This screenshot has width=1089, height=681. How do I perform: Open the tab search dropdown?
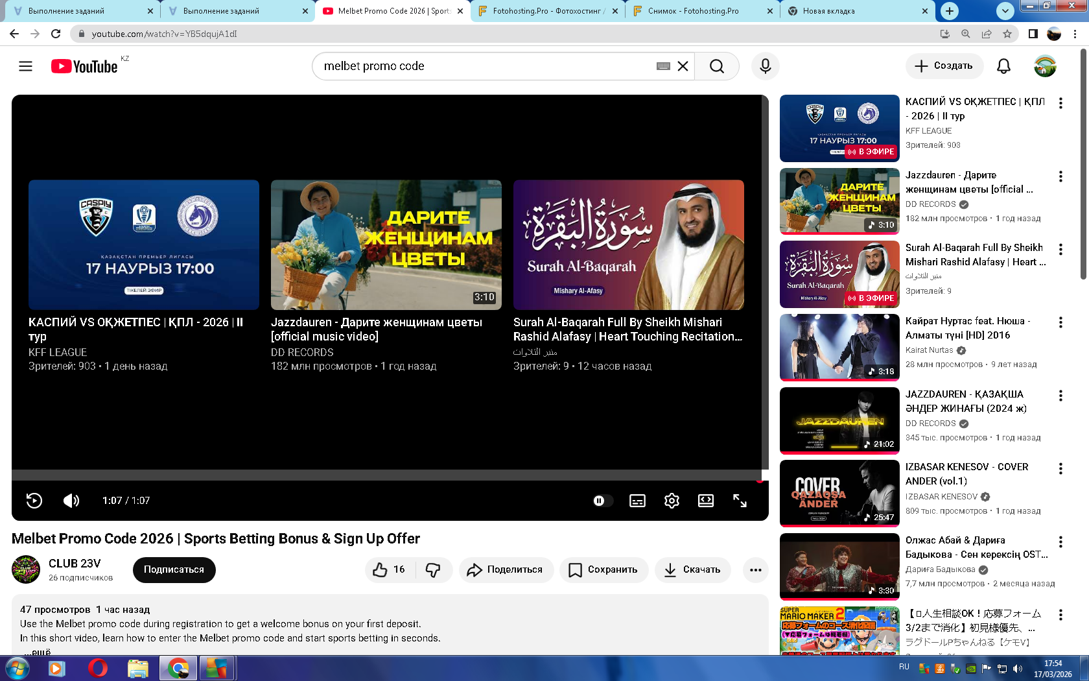1005,11
